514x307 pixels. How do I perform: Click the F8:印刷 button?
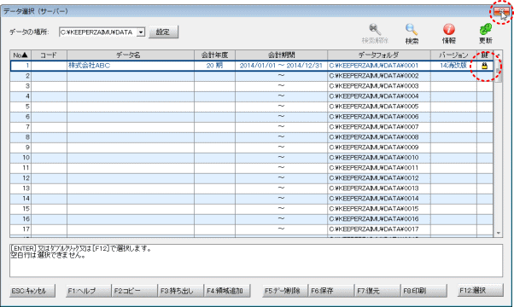pos(423,291)
